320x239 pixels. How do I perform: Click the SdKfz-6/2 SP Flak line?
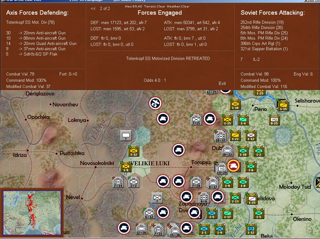[x=32, y=54]
